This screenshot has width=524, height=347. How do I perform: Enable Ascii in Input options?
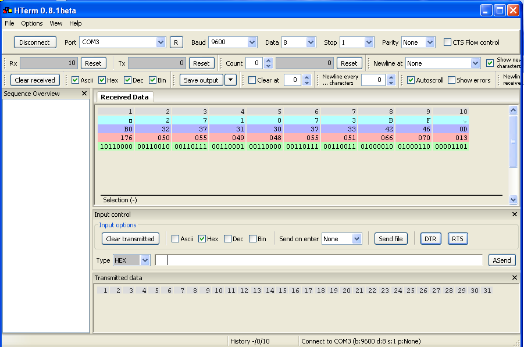tap(175, 239)
